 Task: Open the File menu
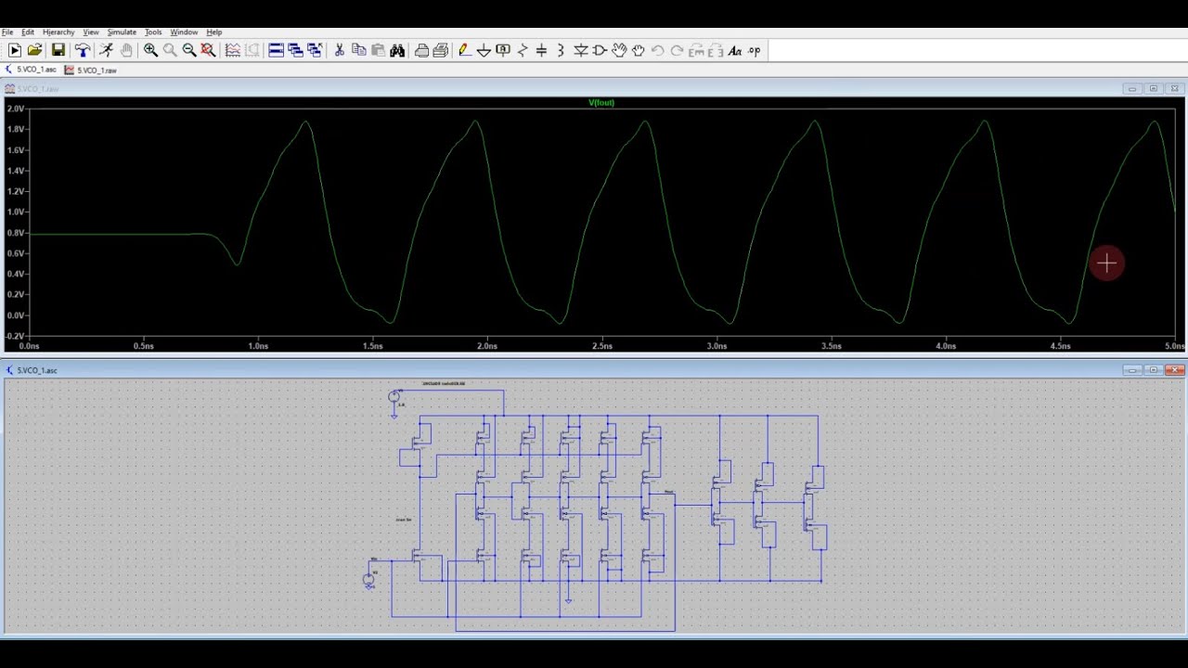click(7, 32)
